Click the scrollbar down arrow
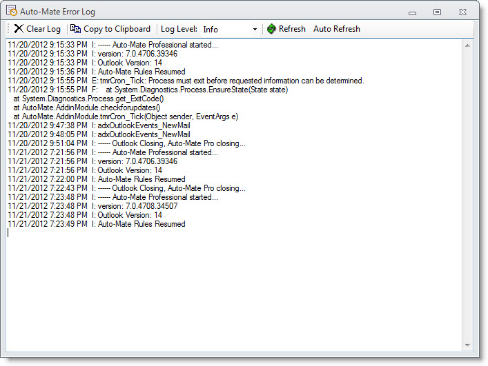 pos(467,345)
